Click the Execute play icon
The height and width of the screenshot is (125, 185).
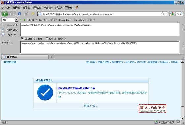pyautogui.click(x=3, y=34)
